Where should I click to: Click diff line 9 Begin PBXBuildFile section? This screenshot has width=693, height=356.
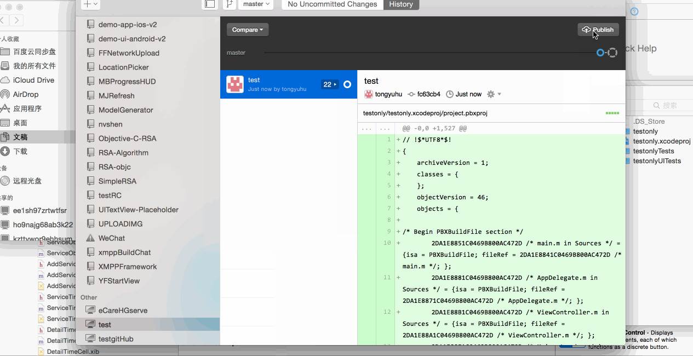pyautogui.click(x=463, y=232)
